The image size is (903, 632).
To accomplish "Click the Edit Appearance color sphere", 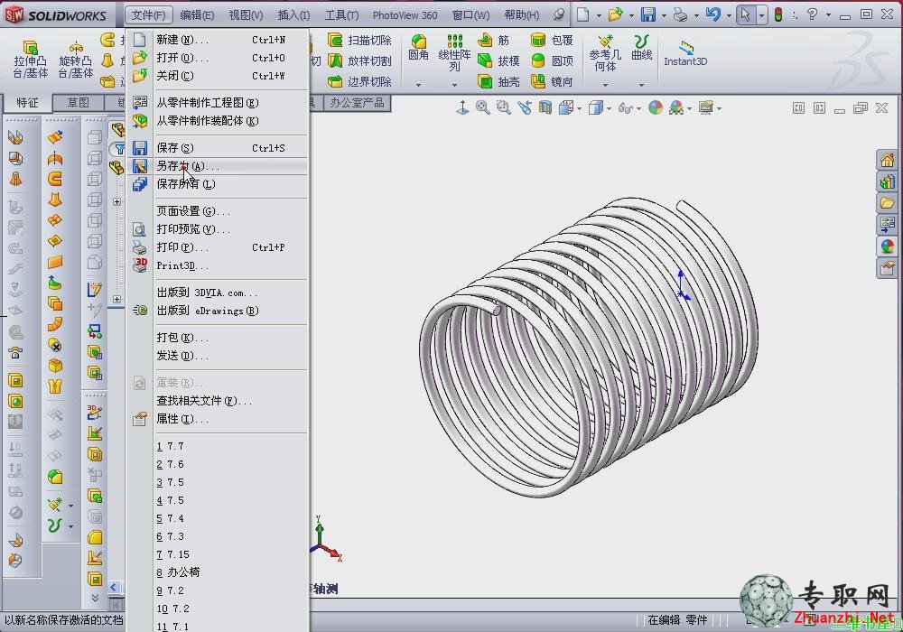I will 656,107.
